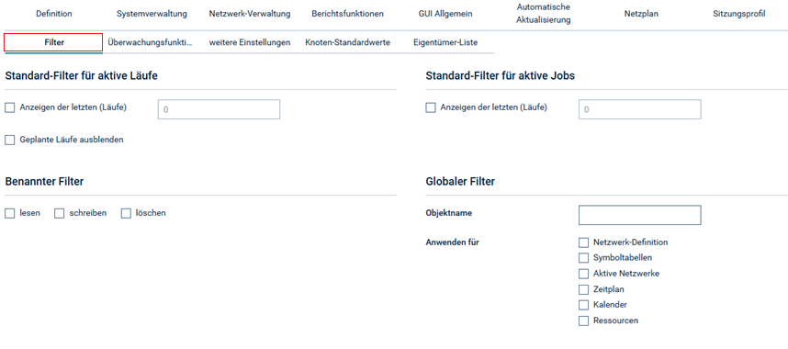The height and width of the screenshot is (349, 788).
Task: Check Geplante Läufe ausblenden
Action: coord(9,141)
